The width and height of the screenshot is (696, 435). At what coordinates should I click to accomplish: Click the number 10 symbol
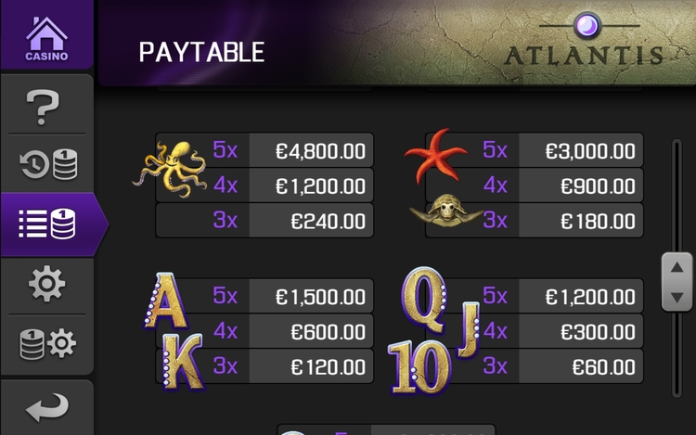[415, 366]
